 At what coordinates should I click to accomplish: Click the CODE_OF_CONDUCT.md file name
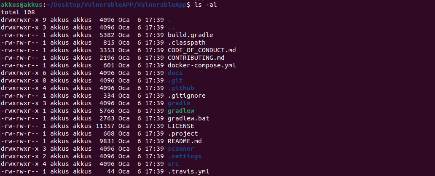point(201,50)
